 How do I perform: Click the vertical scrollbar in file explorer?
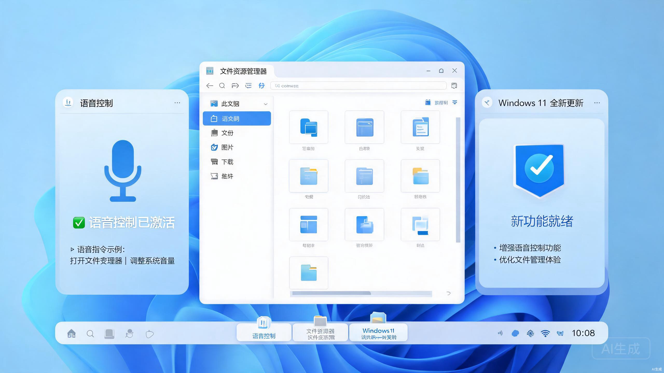[458, 180]
